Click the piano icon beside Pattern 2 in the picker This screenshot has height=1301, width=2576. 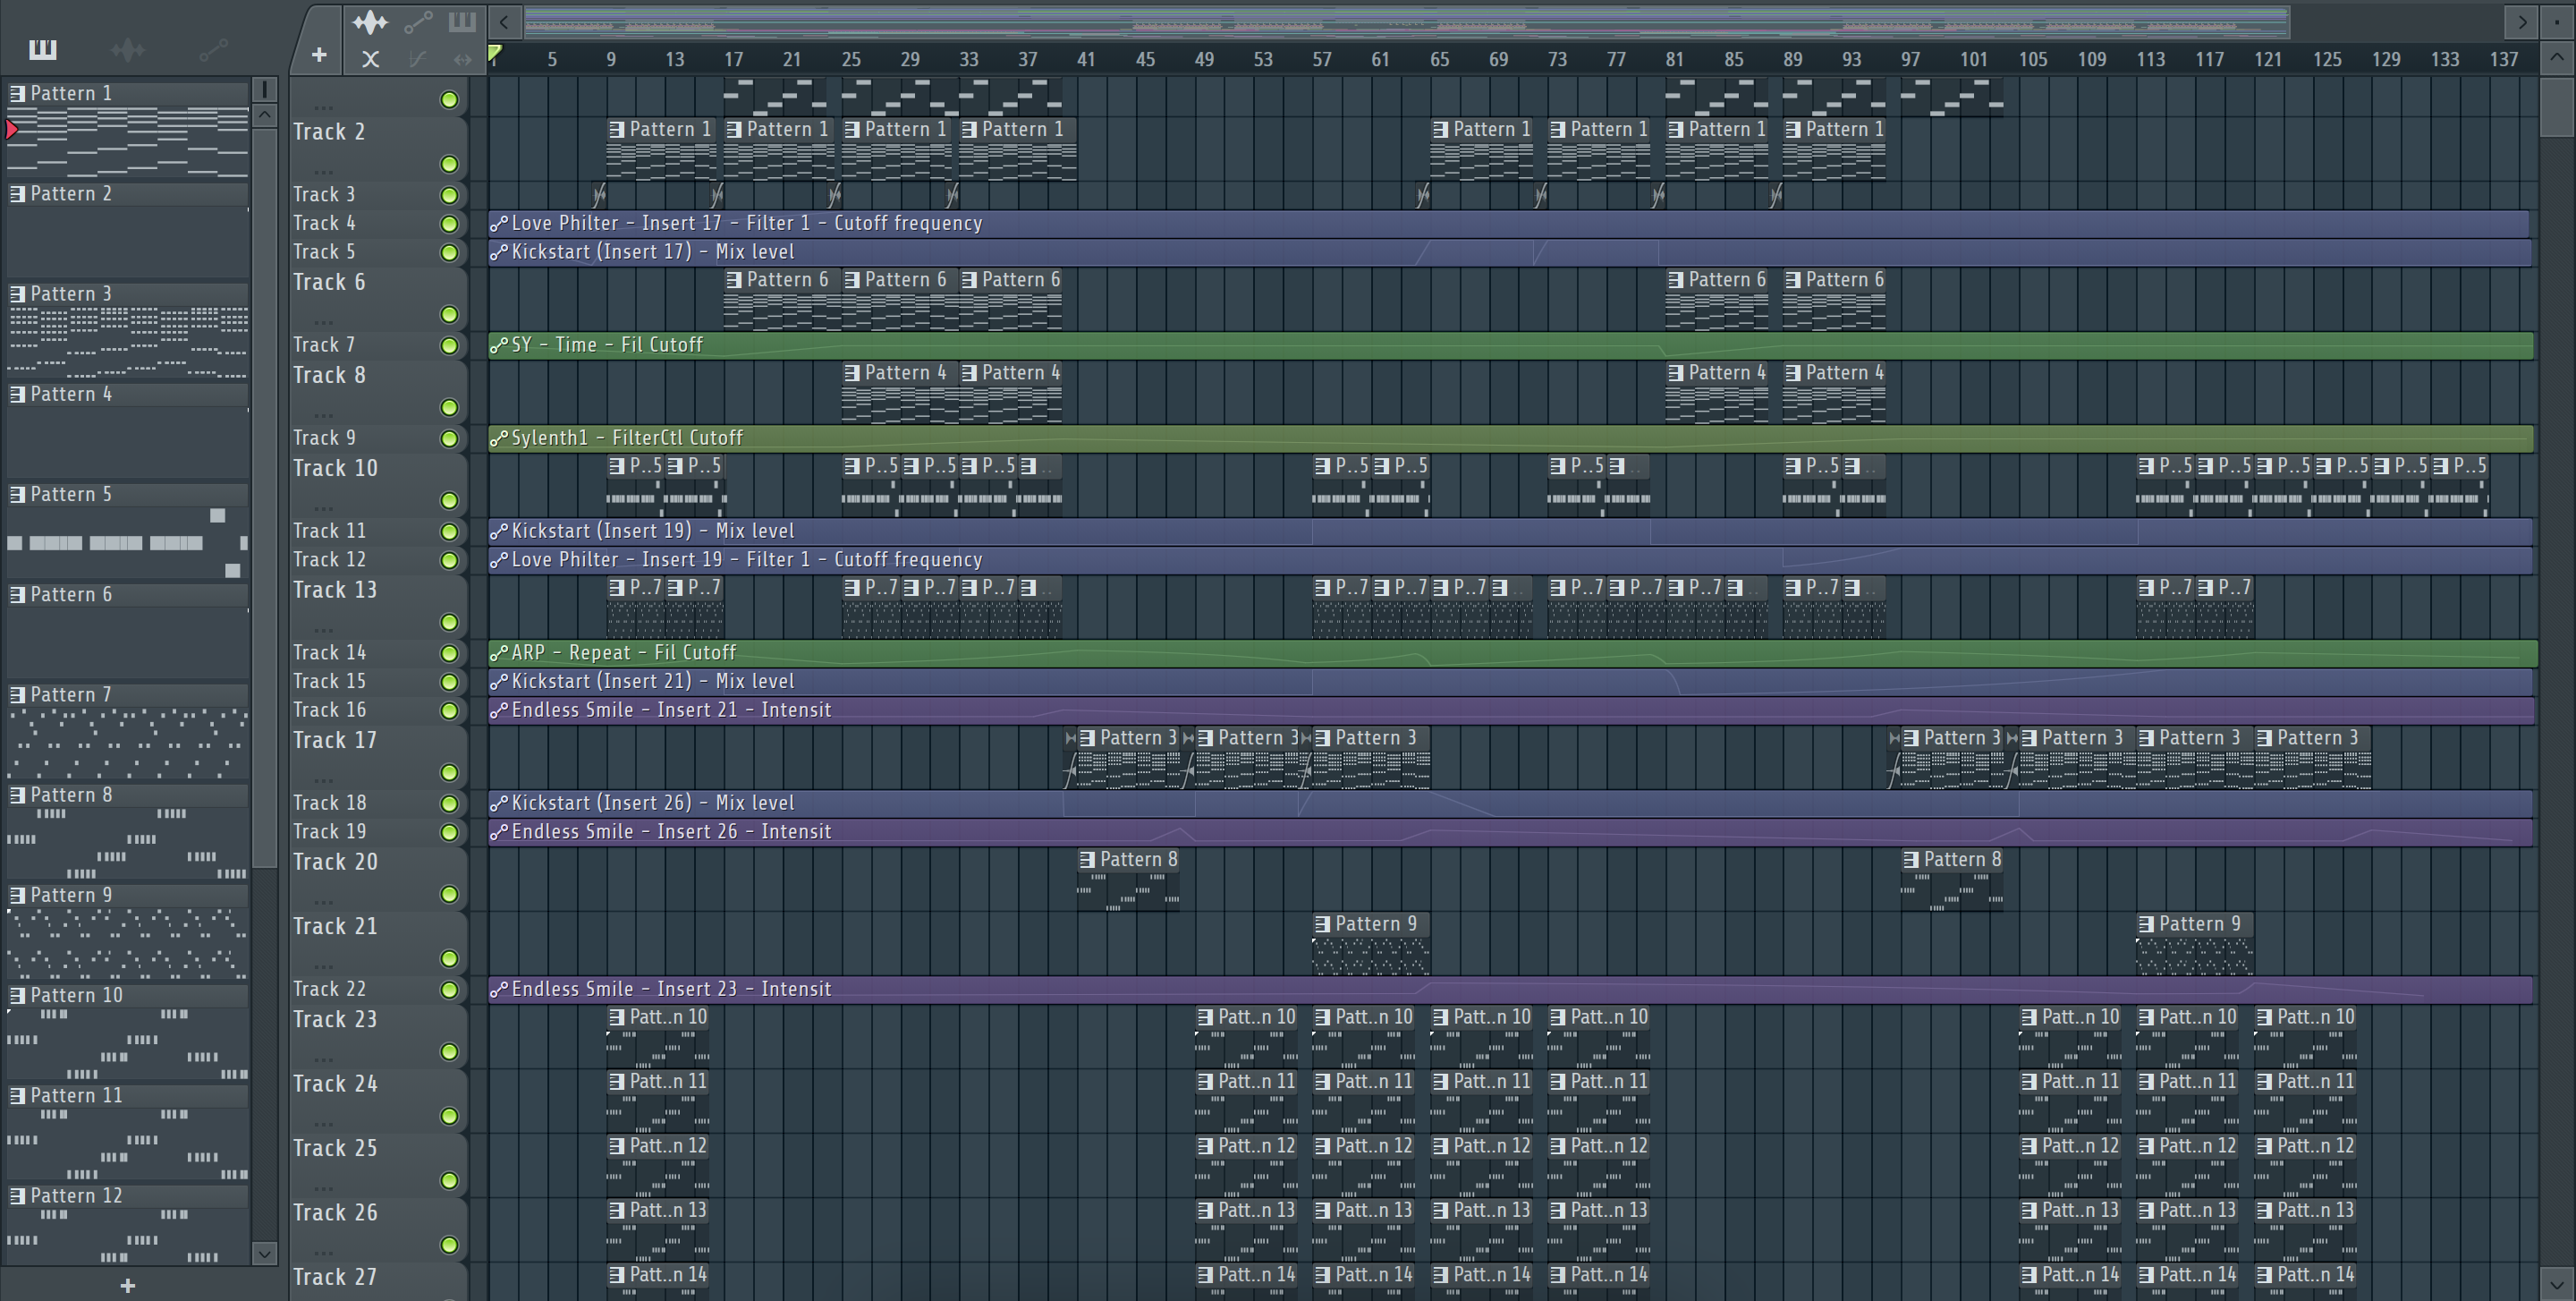coord(18,193)
